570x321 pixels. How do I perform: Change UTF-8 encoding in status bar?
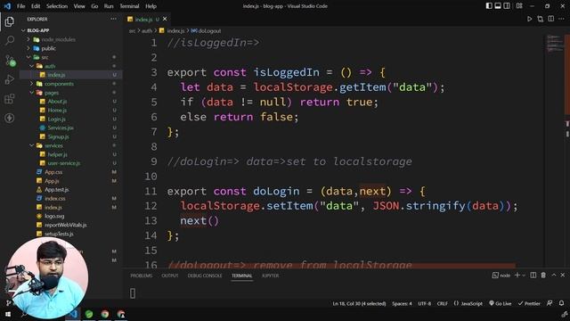[424, 303]
